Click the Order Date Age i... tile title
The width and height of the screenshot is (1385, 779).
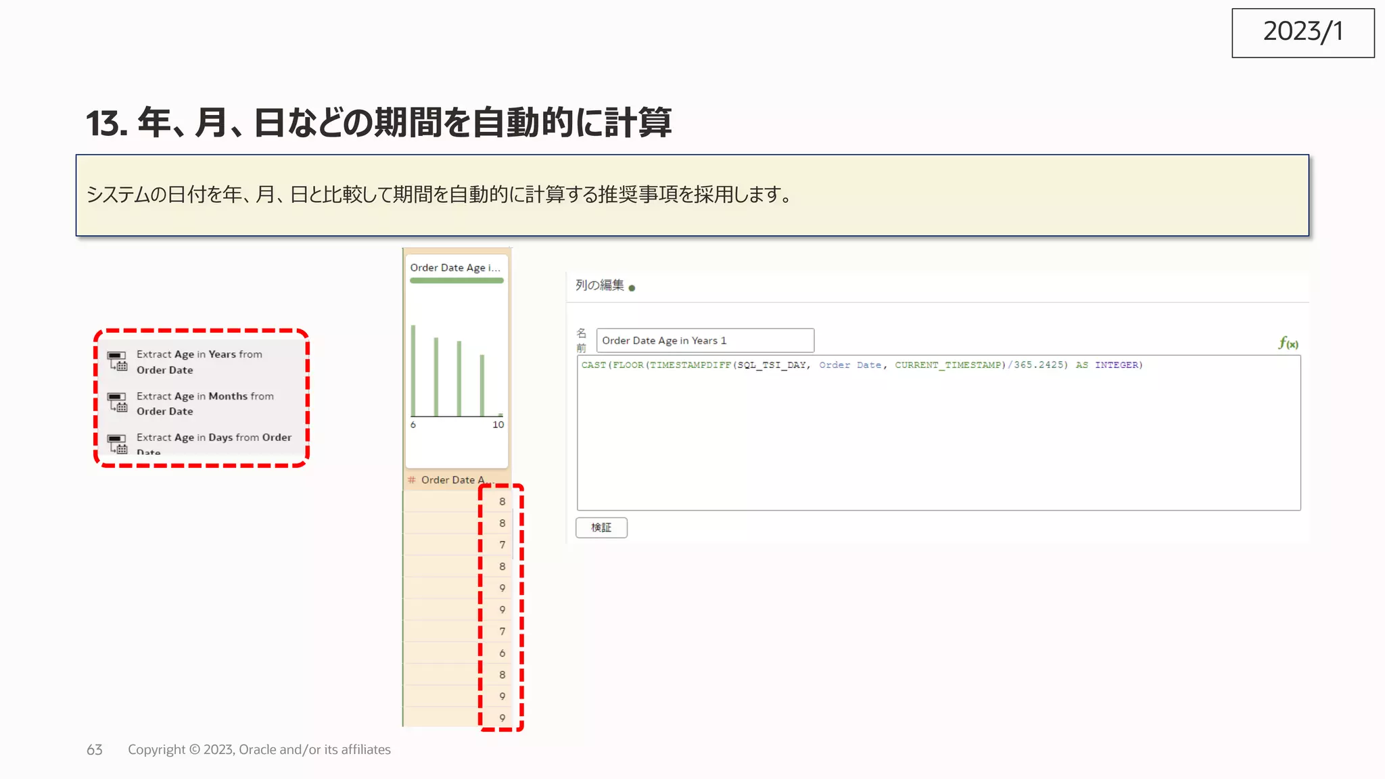pos(455,267)
